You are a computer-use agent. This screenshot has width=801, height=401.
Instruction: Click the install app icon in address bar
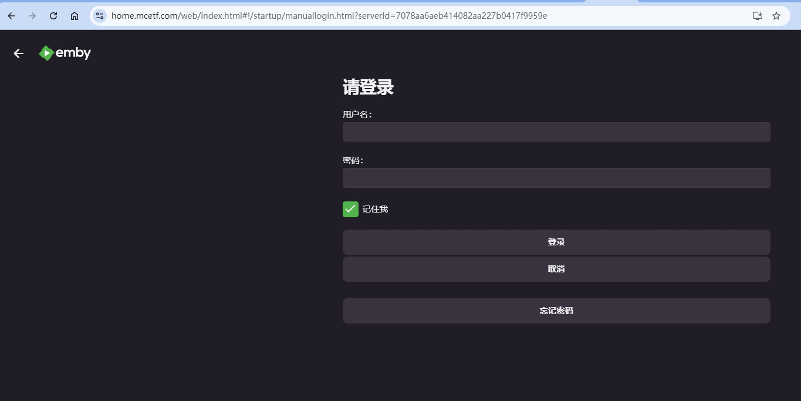pyautogui.click(x=758, y=16)
